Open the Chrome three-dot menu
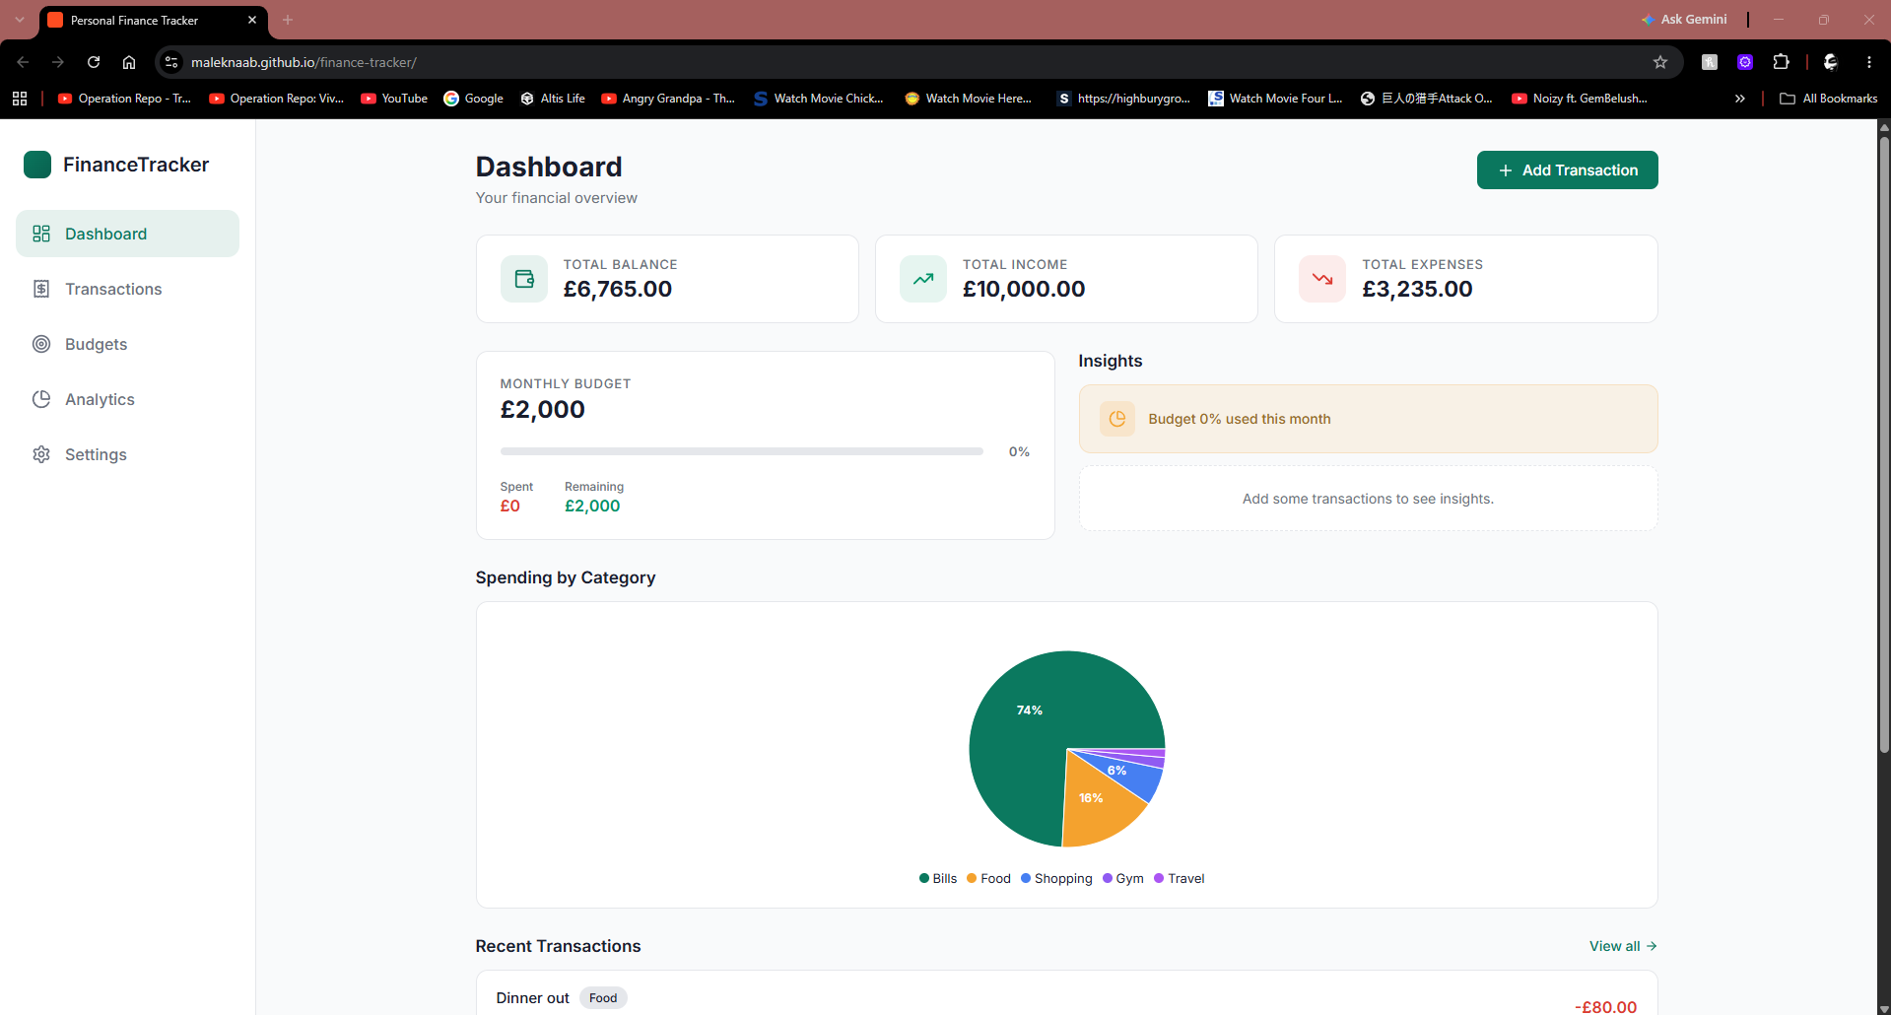 pos(1869,62)
